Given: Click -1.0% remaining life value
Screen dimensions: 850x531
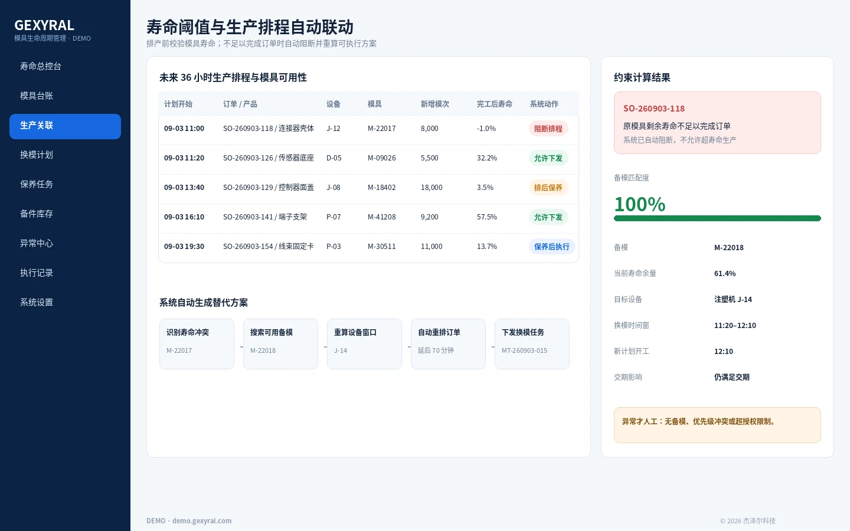Looking at the screenshot, I should pos(486,129).
